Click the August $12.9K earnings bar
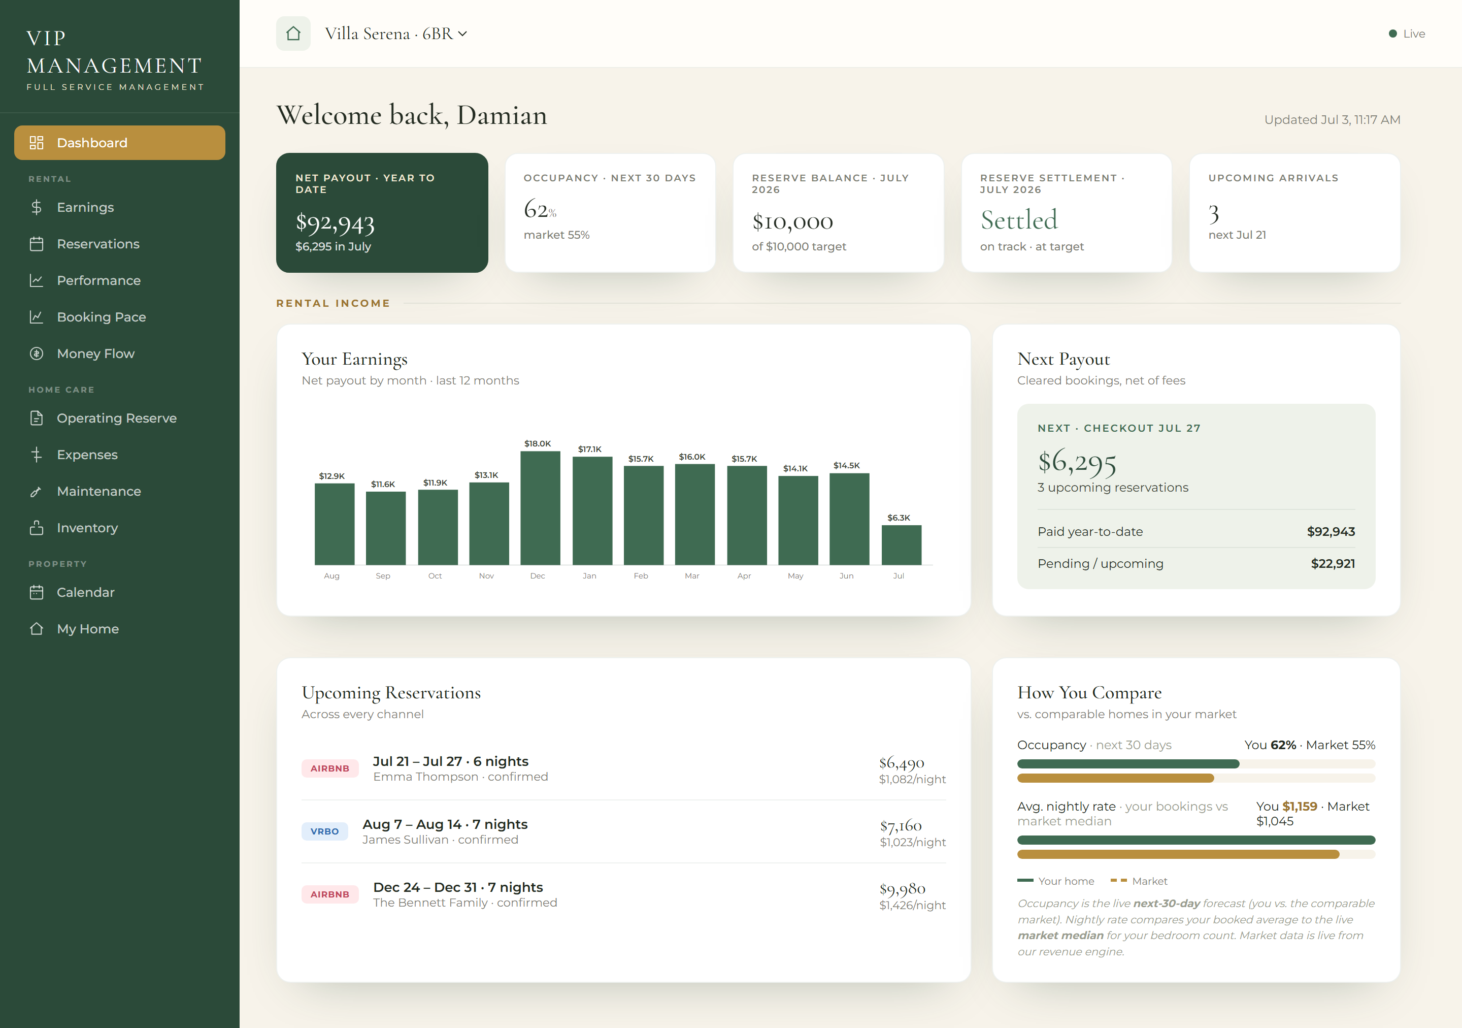 [335, 524]
